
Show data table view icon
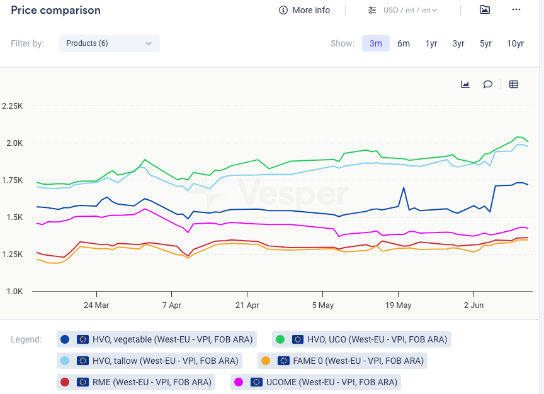514,84
